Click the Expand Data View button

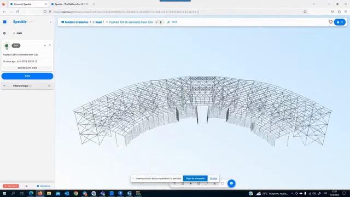(x=27, y=68)
